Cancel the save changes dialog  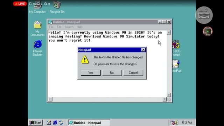133,73
